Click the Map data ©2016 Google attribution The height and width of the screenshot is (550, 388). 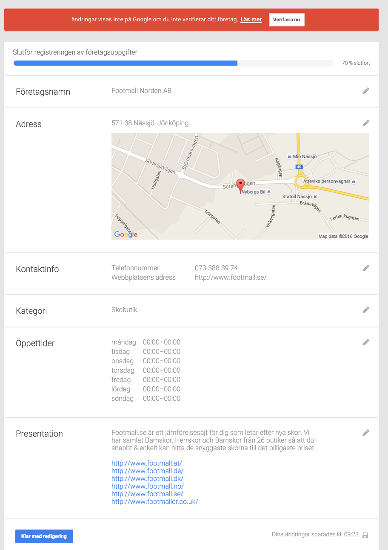pyautogui.click(x=343, y=236)
